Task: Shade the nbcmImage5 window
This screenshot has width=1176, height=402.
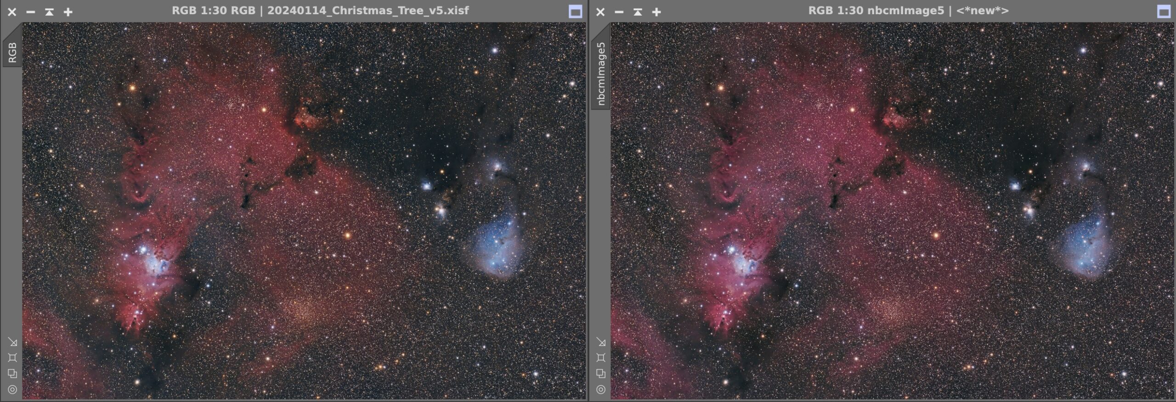Action: coord(638,12)
